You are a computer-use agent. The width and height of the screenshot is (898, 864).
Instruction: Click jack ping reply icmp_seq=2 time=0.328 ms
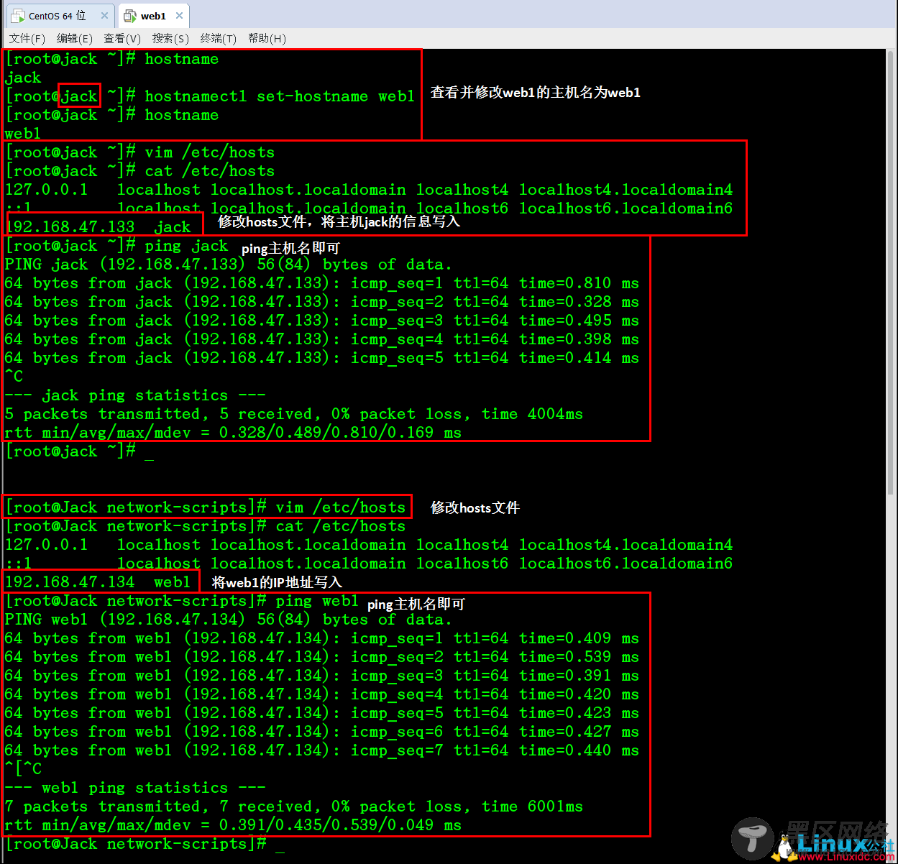pyautogui.click(x=322, y=302)
